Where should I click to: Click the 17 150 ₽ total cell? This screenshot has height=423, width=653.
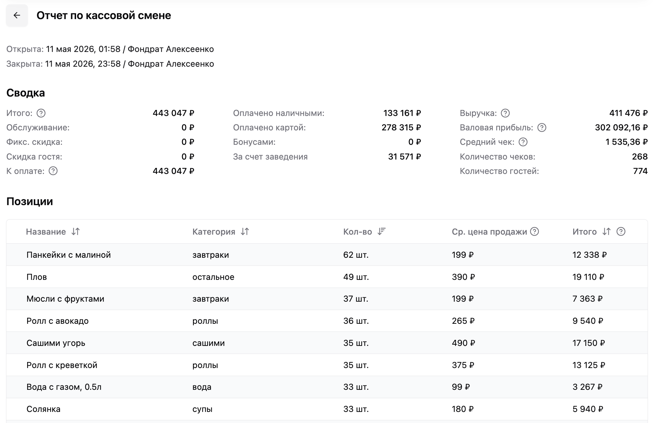click(589, 343)
